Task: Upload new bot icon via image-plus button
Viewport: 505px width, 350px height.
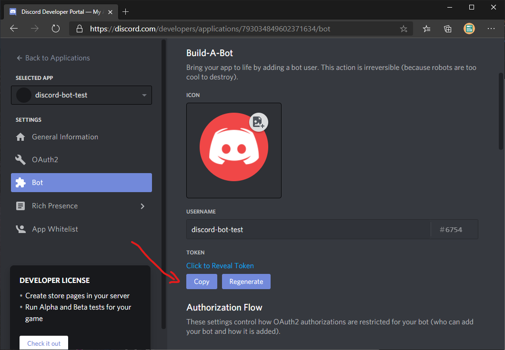Action: 259,122
